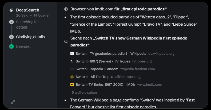Click the green Beendet checkmark circle
211x110 pixels.
pos(11,46)
